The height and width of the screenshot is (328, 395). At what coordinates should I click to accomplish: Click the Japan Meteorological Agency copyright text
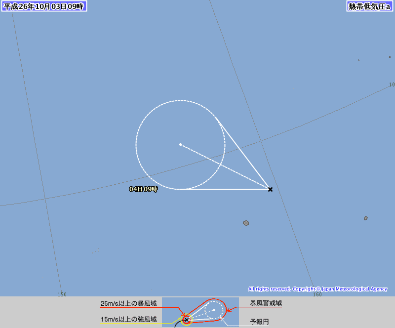[317, 289]
